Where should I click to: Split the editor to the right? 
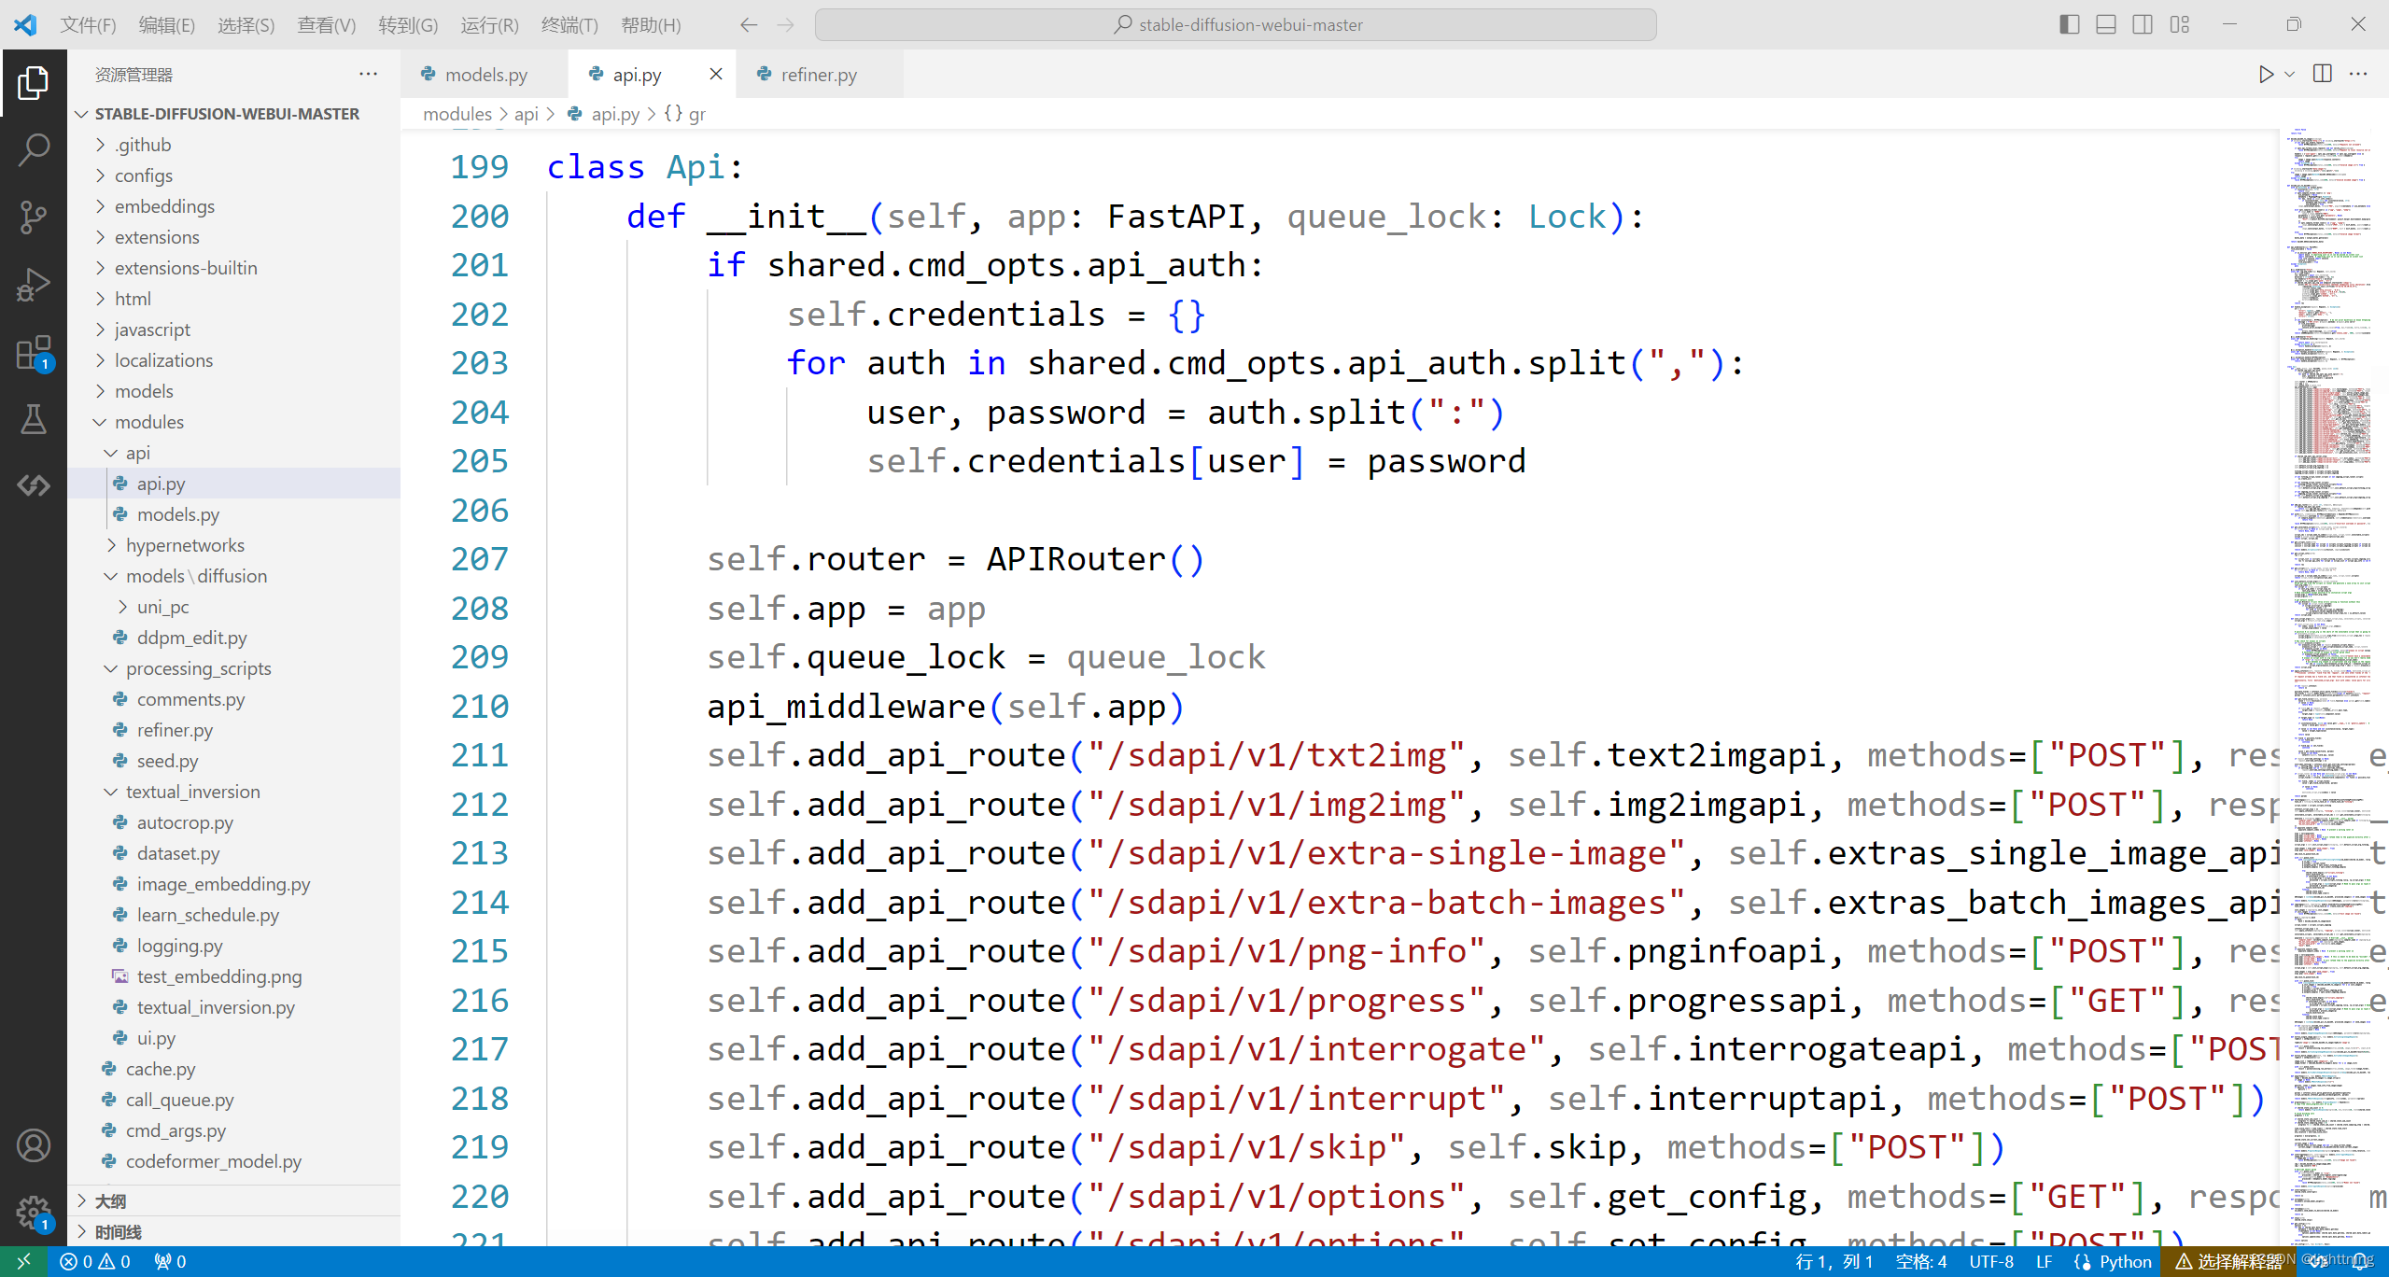tap(2323, 75)
